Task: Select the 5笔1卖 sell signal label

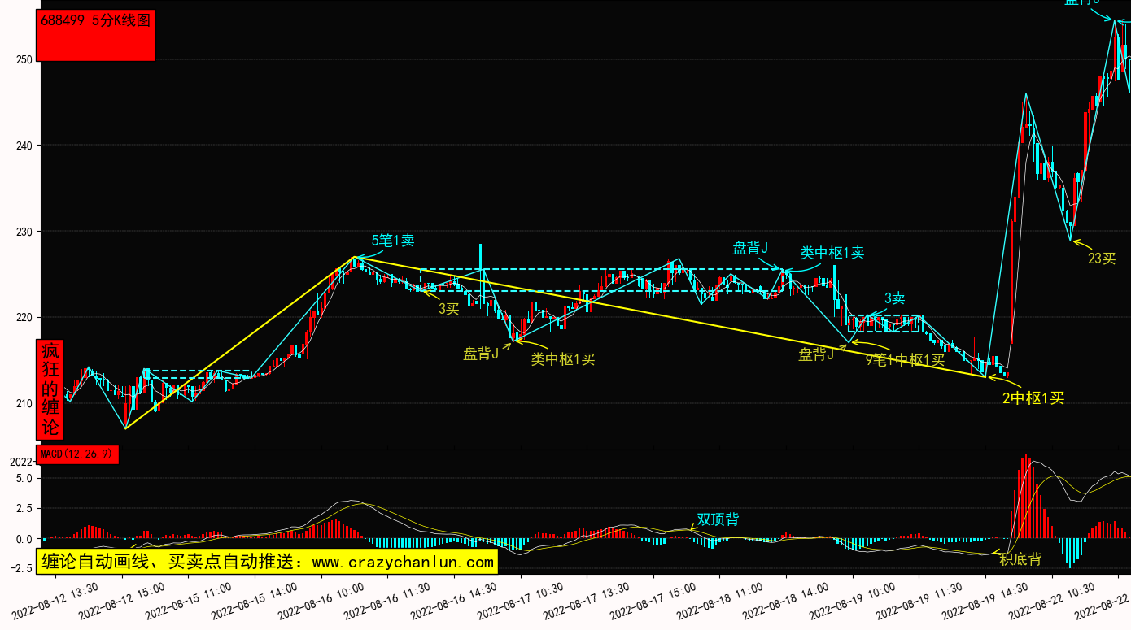Action: [393, 241]
